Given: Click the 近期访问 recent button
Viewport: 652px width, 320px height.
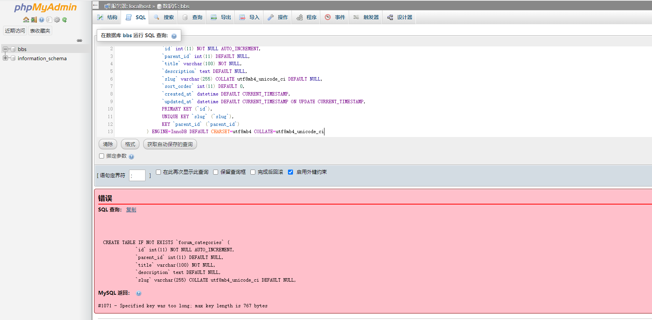Looking at the screenshot, I should point(15,31).
